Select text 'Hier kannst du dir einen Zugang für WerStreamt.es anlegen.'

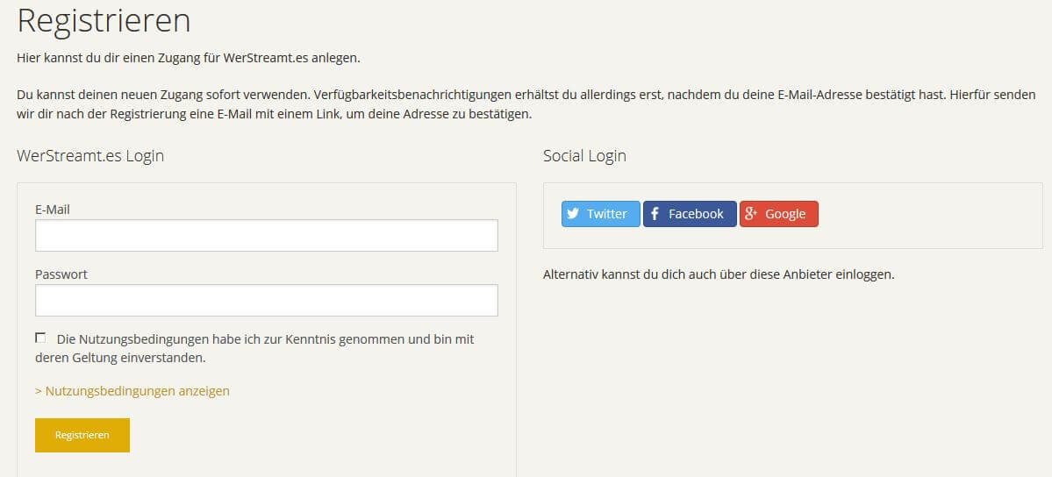click(x=189, y=58)
